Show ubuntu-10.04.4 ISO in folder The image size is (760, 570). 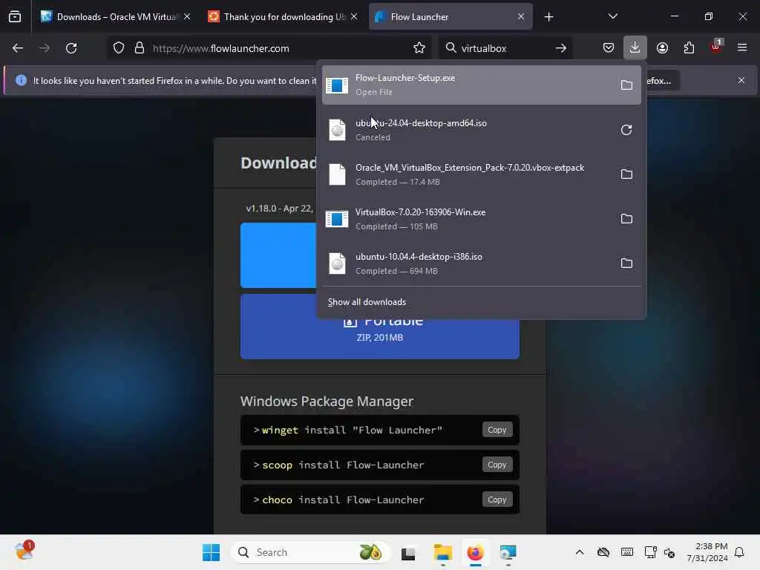click(626, 263)
